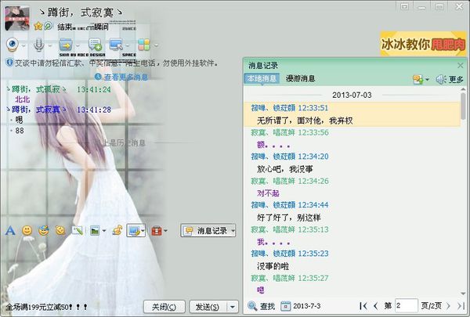Expand dropdown arrow beside remote desktop icon

tap(128, 46)
